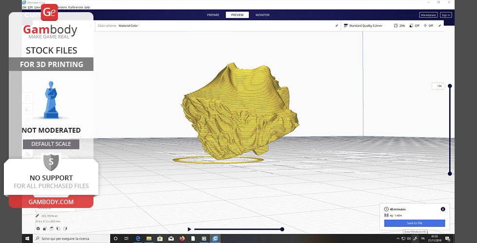
Task: Open Cortana from the taskbar
Action: point(115,239)
